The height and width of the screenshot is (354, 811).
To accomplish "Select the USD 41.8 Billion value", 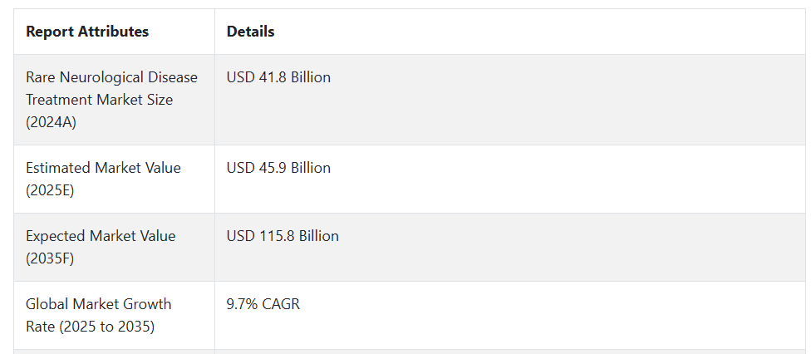I will (x=278, y=77).
